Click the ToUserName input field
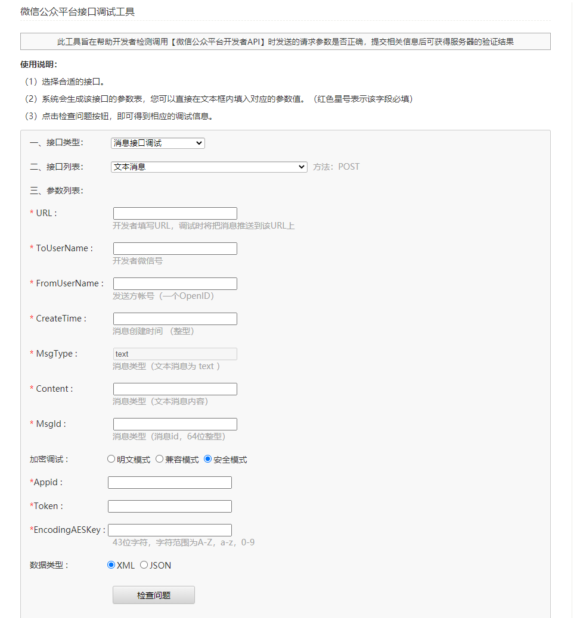 (175, 248)
